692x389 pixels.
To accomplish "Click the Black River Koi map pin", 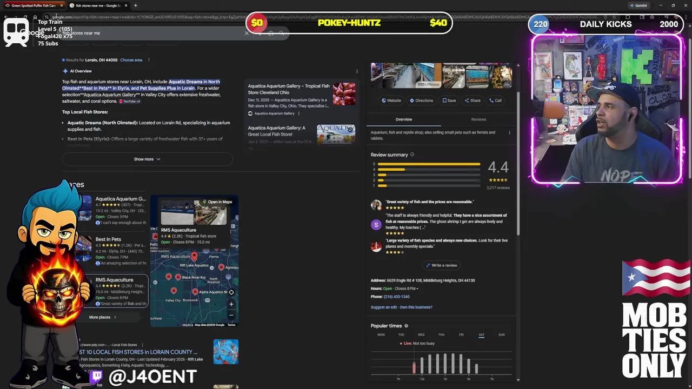I will (x=178, y=277).
